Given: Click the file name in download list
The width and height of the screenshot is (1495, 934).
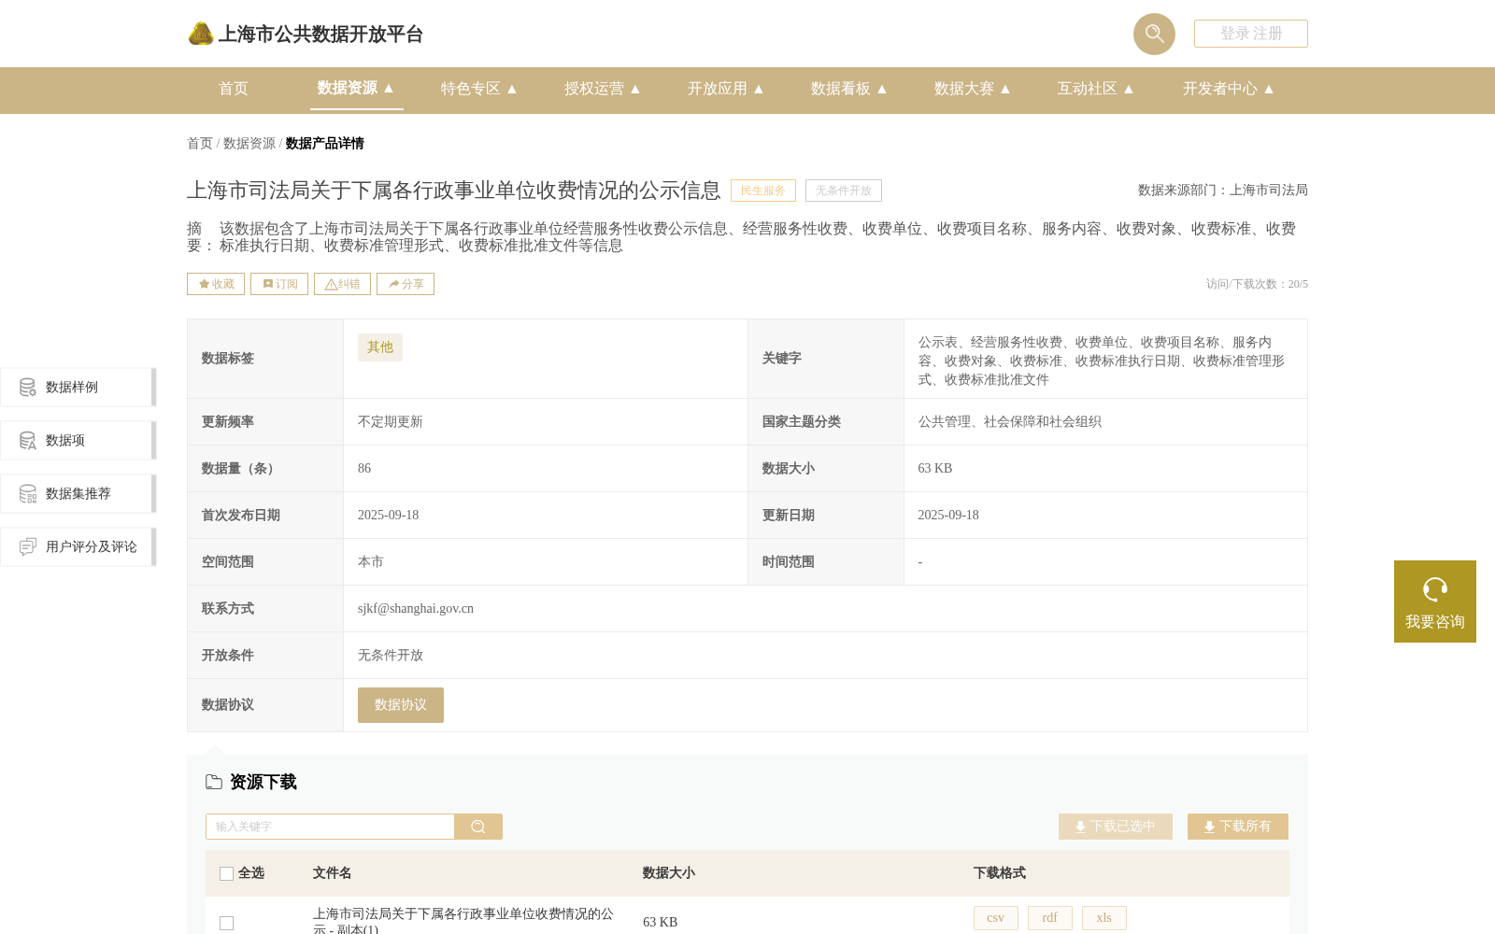Looking at the screenshot, I should point(463,921).
